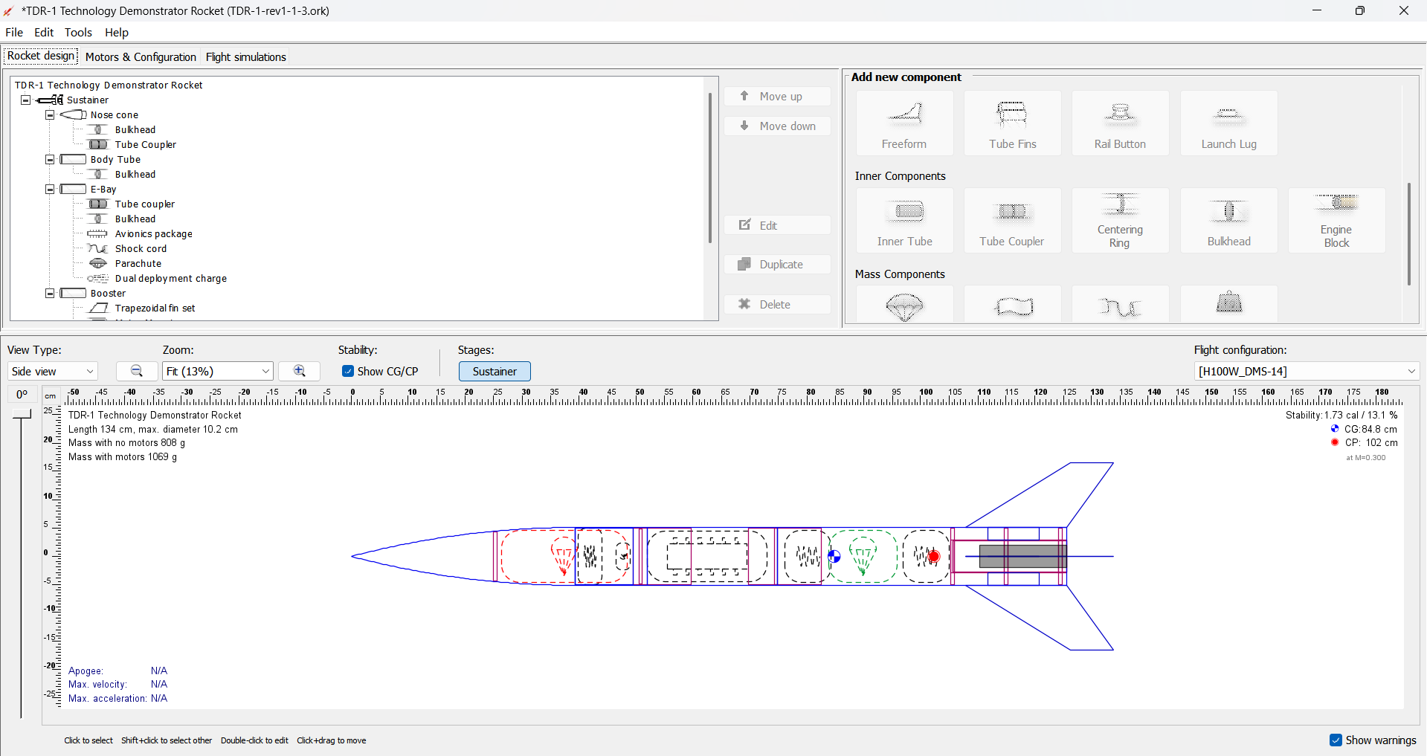Add a Freeform fin set component
This screenshot has height=756, width=1427.
[903, 123]
